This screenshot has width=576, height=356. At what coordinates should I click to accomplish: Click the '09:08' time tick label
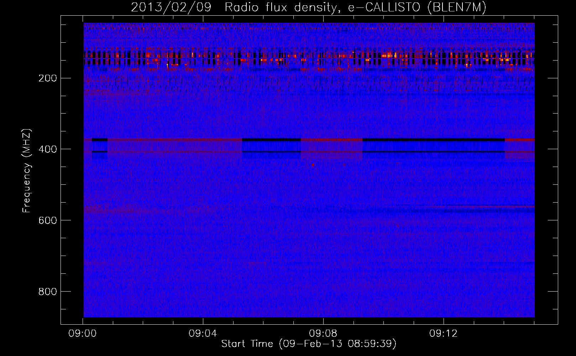323,334
